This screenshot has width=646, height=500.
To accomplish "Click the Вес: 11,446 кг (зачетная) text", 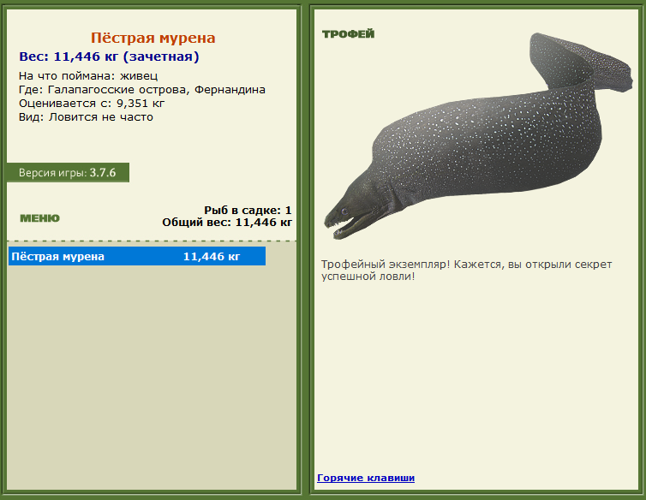I will (109, 57).
